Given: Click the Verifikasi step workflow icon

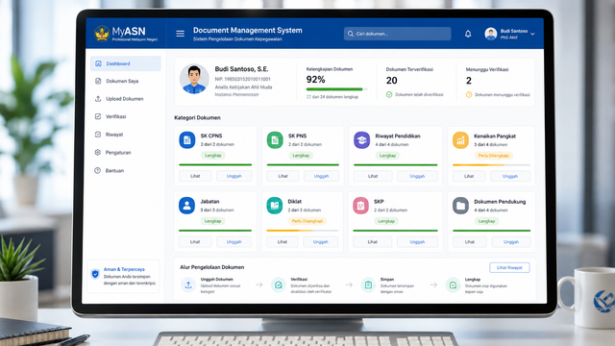Looking at the screenshot, I should click(x=278, y=284).
